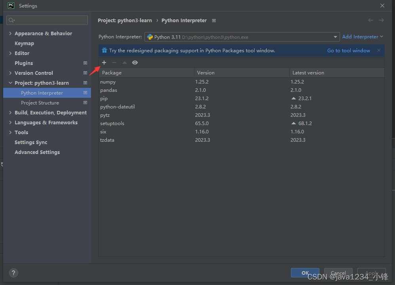
Task: Click the OK button
Action: coord(305,273)
